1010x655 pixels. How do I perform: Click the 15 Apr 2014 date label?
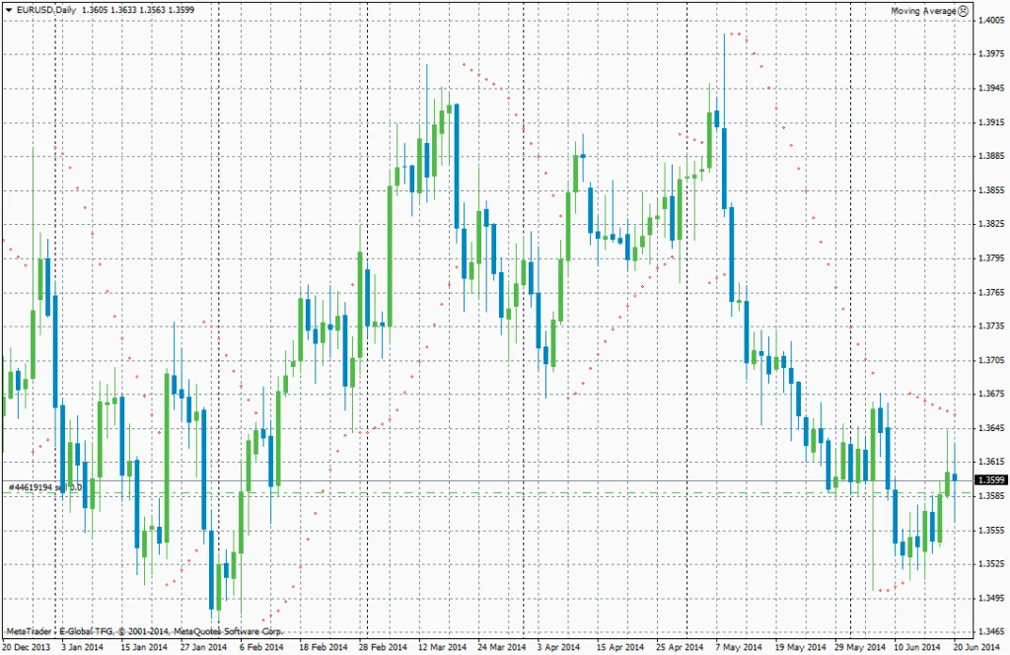click(x=620, y=647)
